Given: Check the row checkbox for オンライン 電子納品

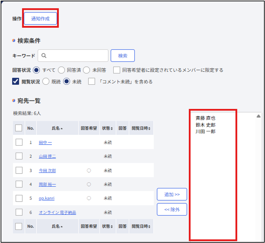Looking at the screenshot, I should 19,212.
